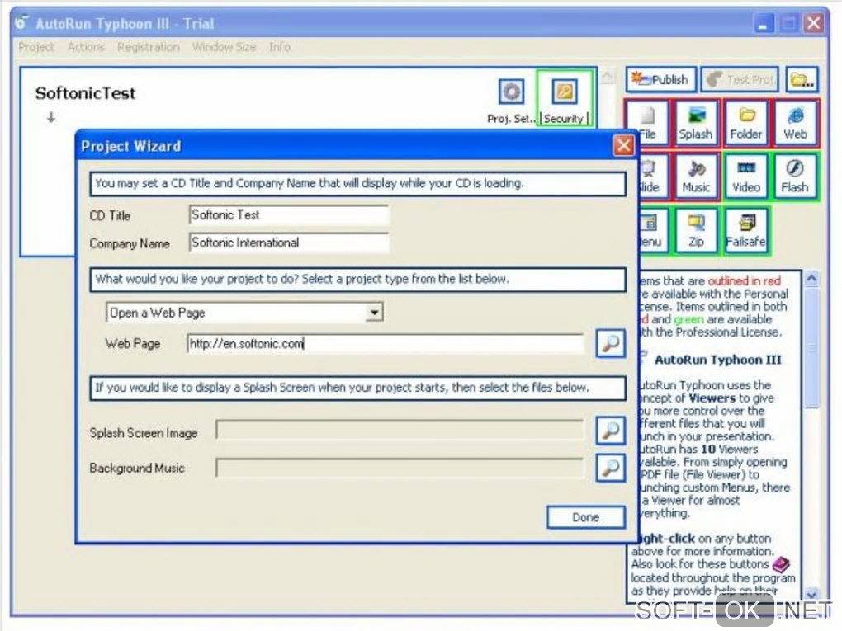Select the Folder viewer button
842x631 pixels.
746,124
